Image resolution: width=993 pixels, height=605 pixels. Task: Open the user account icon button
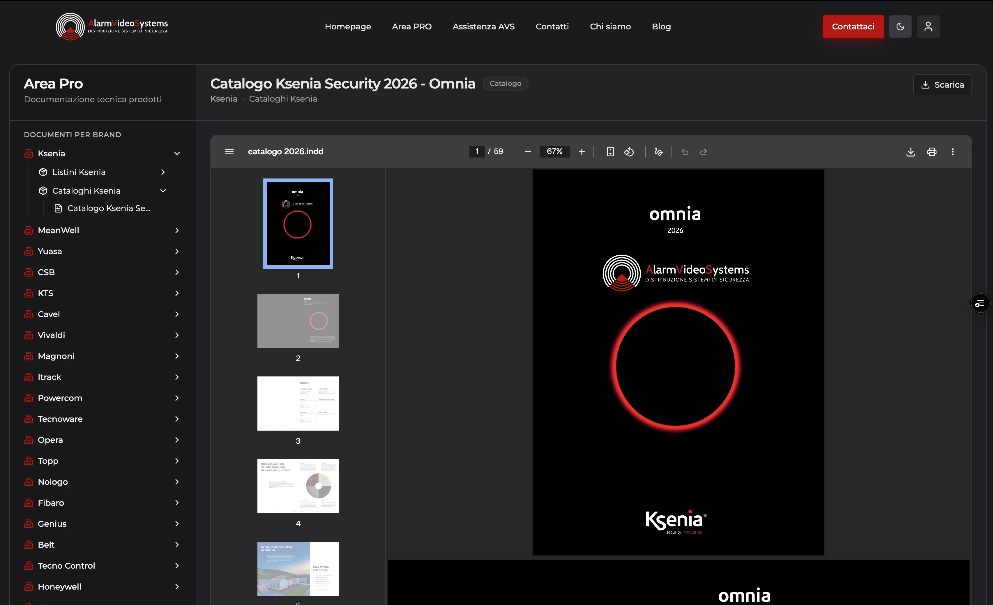pos(928,26)
